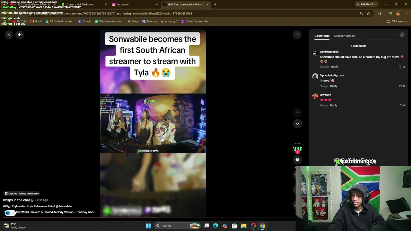The height and width of the screenshot is (231, 411).
Task: Open the Windows Start menu
Action: (148, 226)
